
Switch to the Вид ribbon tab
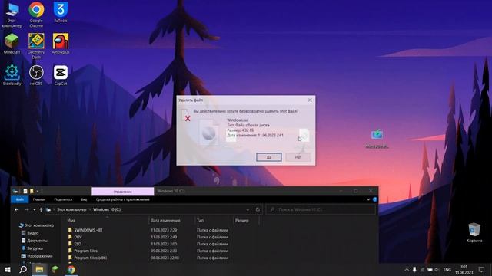click(x=84, y=199)
